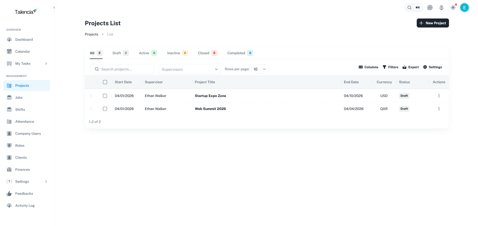Click the messages bubble icon in top bar
Viewport: 478px width, 226px height.
coord(430,7)
